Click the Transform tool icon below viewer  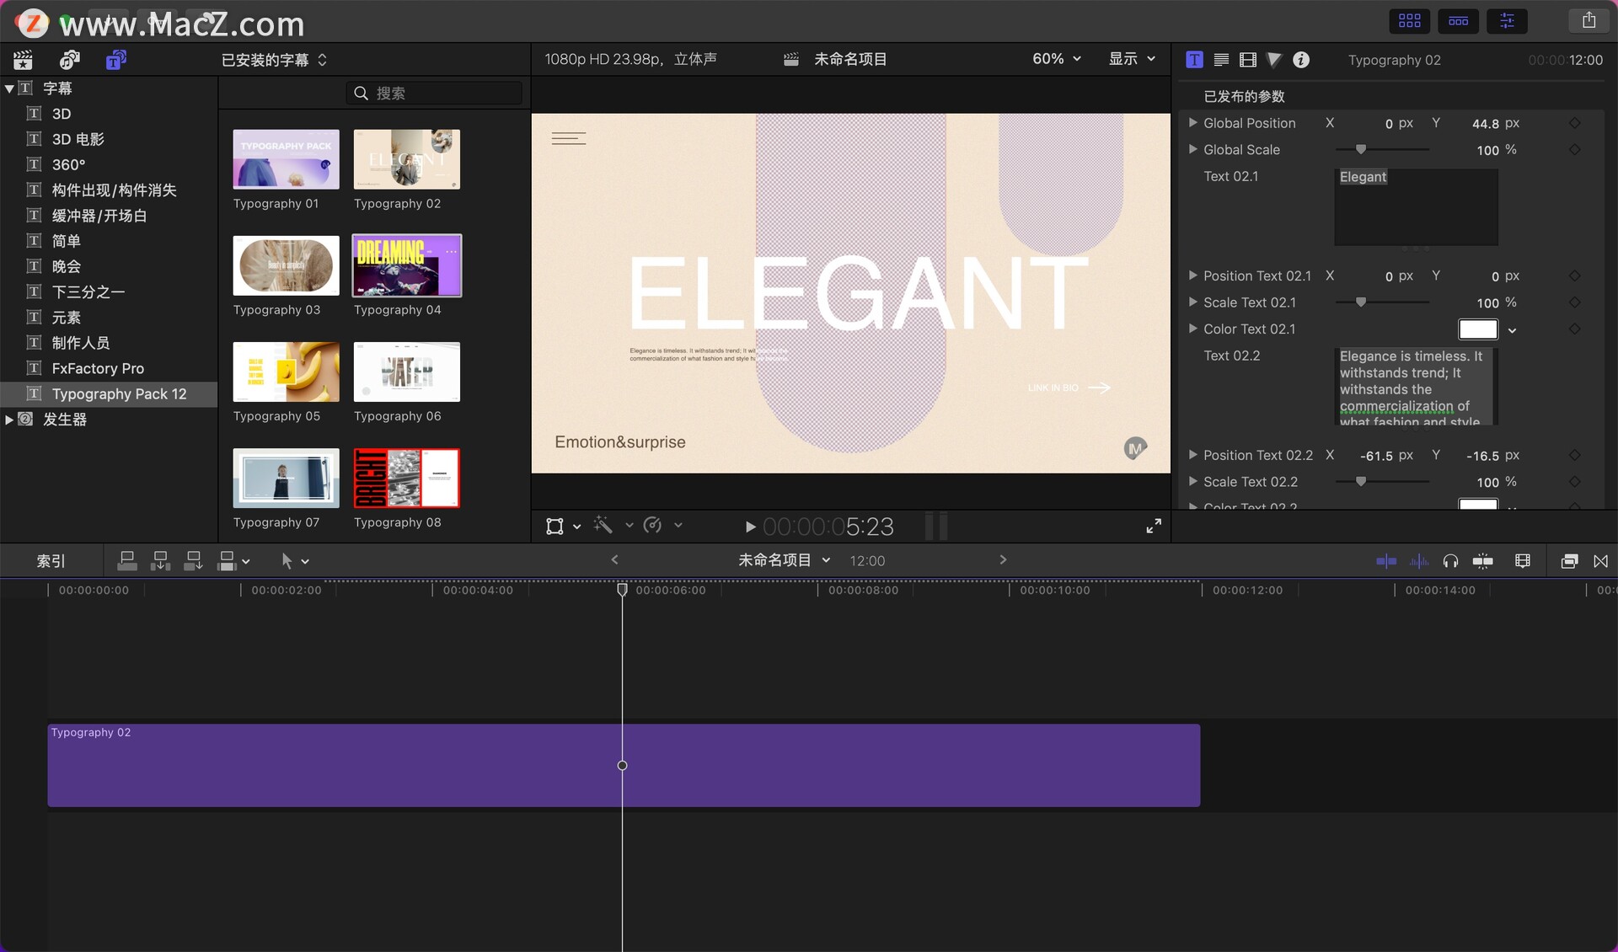(555, 527)
